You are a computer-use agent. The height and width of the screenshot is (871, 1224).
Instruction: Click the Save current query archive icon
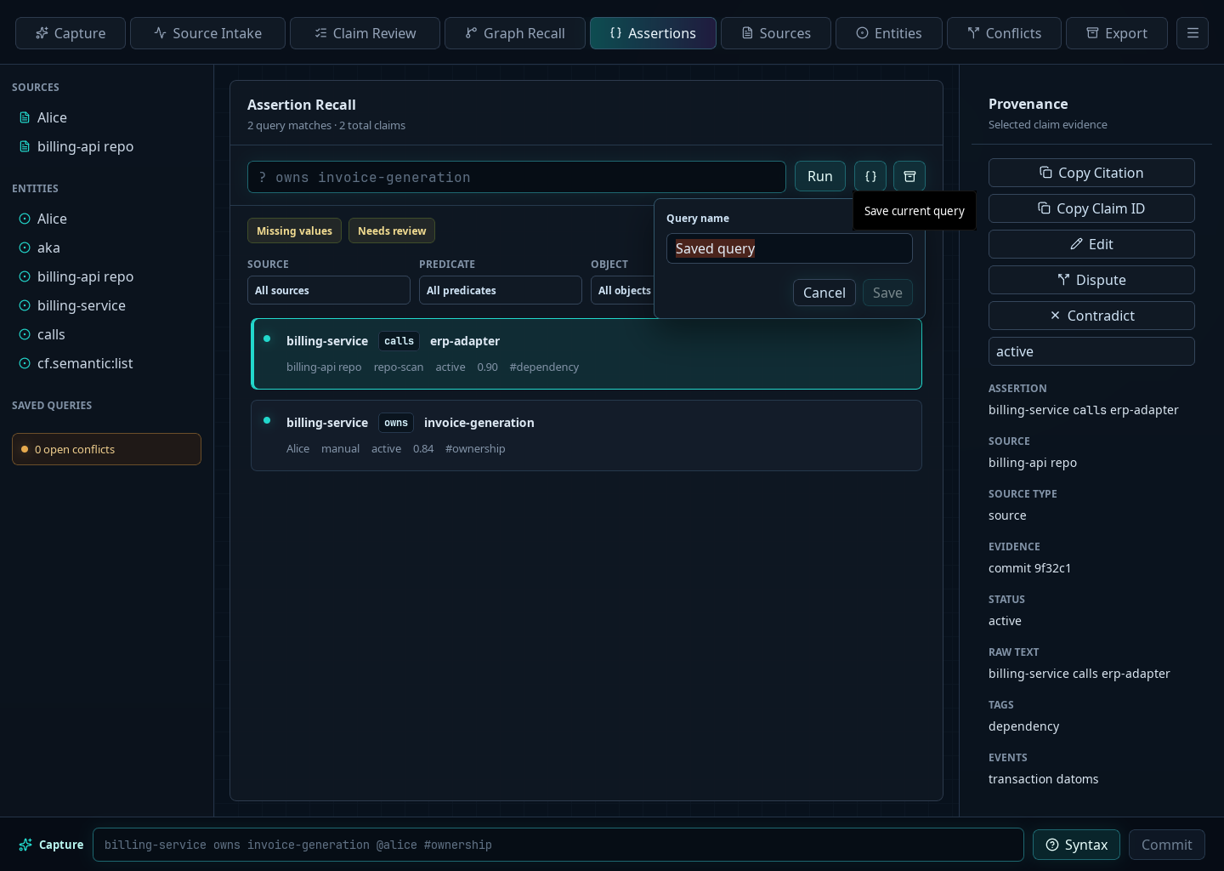pyautogui.click(x=909, y=176)
